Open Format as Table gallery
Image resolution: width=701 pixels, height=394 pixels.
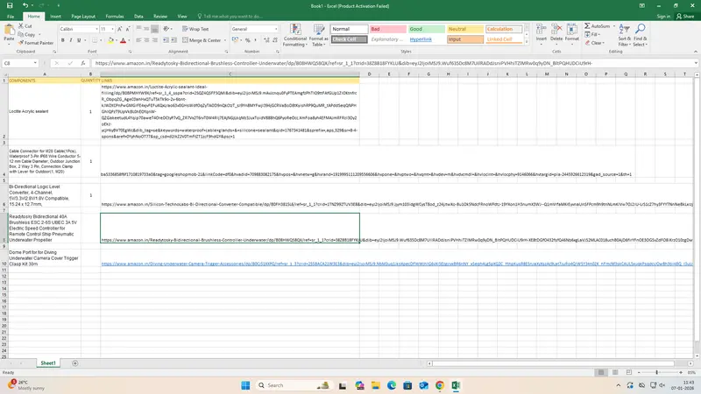(x=318, y=35)
